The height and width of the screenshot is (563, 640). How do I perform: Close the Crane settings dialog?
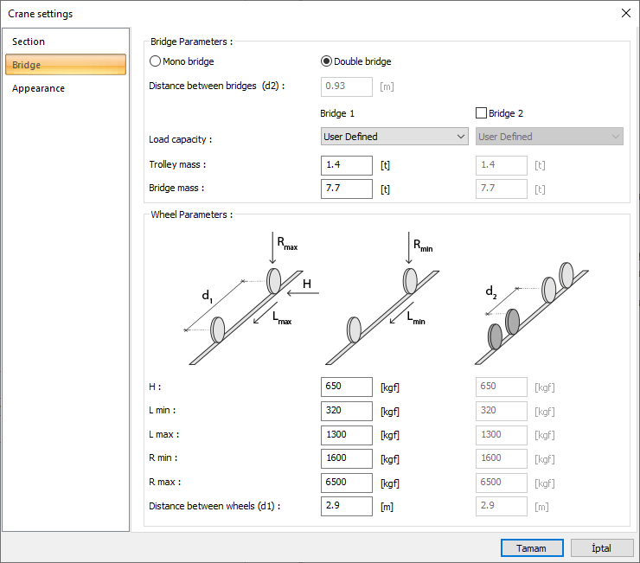[x=625, y=13]
